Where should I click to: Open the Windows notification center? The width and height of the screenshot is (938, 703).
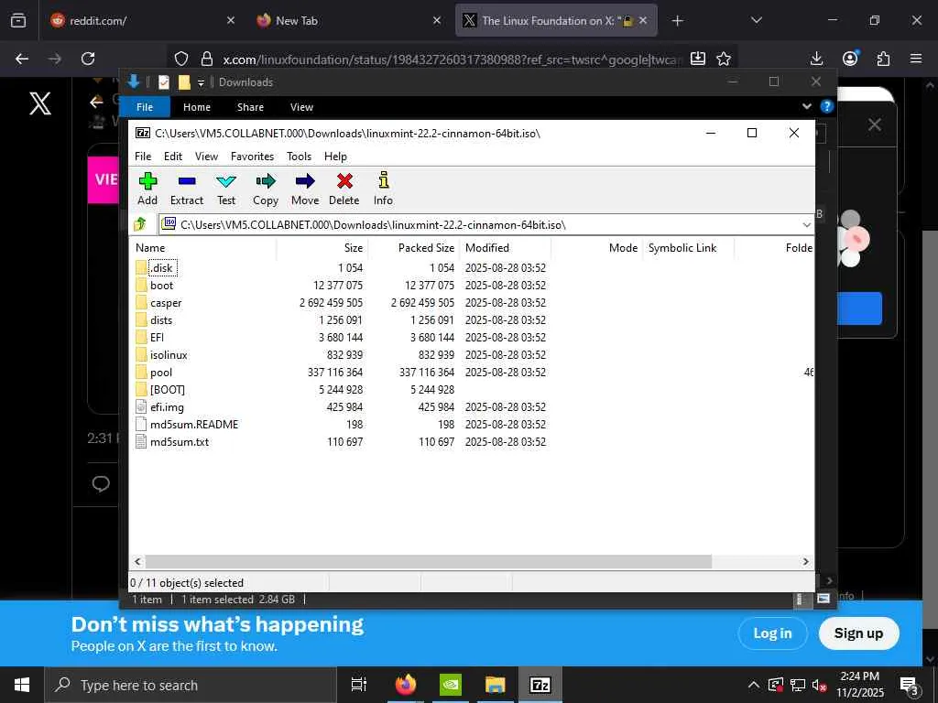tap(910, 685)
